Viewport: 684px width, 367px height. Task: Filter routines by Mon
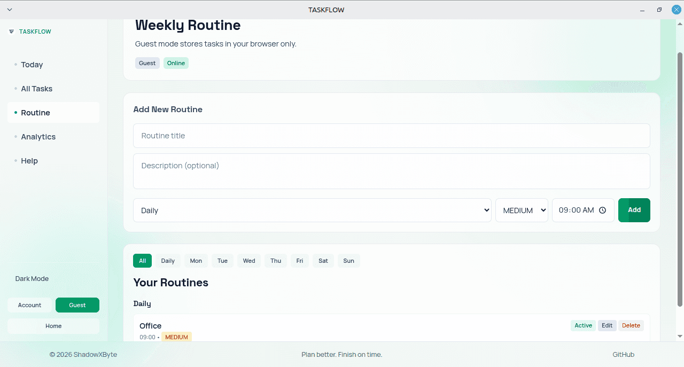196,261
